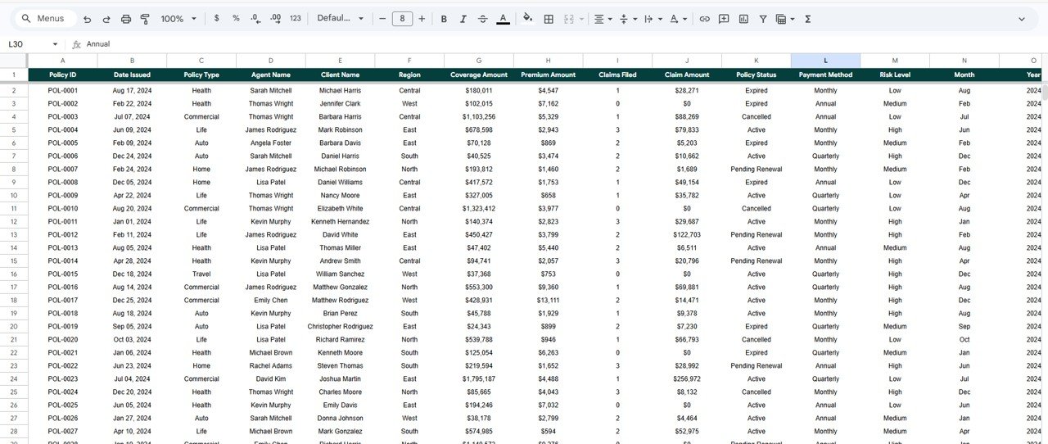Click the Risk Level header cell

click(895, 75)
